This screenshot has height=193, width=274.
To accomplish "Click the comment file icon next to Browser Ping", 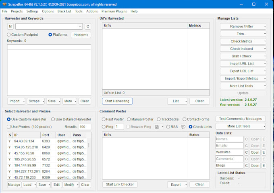I will pos(157,127).
